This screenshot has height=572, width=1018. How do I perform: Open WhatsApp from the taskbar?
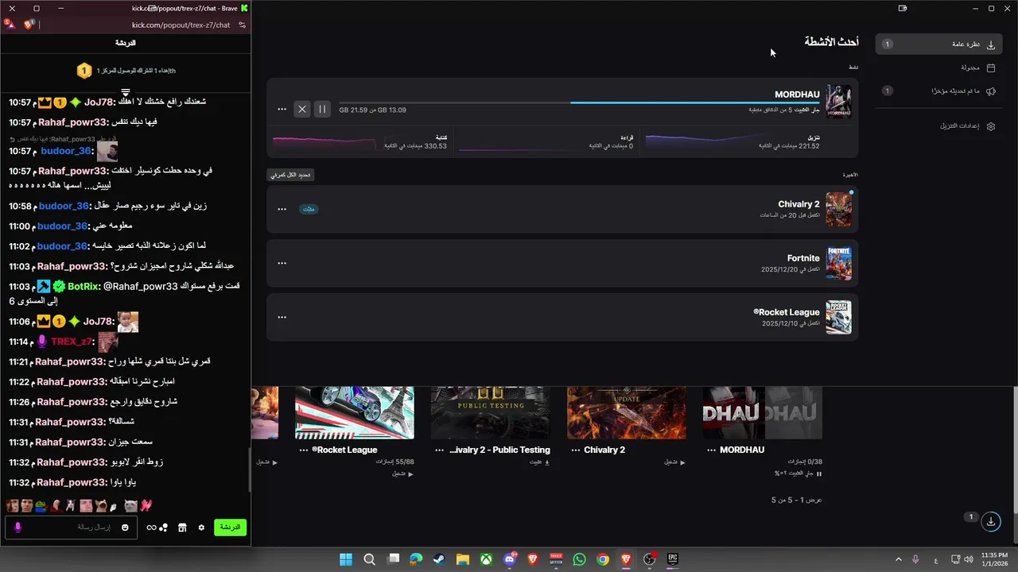tap(579, 559)
